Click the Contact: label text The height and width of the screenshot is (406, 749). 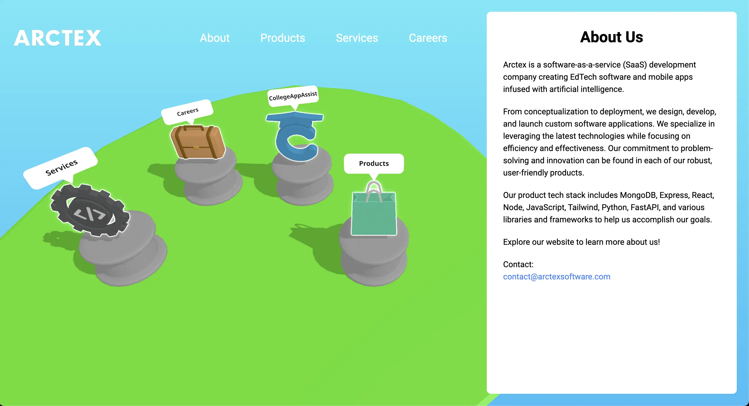(x=518, y=264)
